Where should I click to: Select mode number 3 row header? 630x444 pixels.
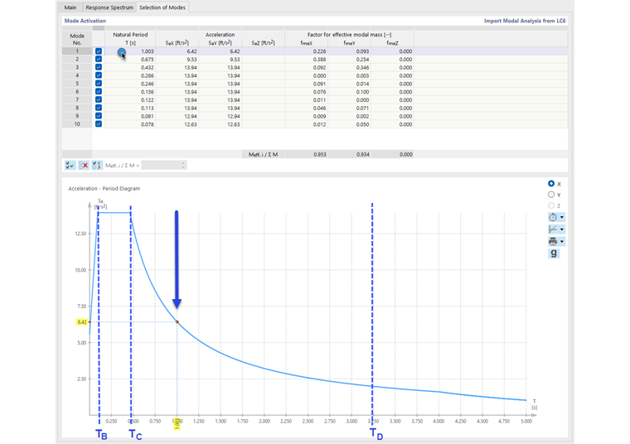coord(77,67)
